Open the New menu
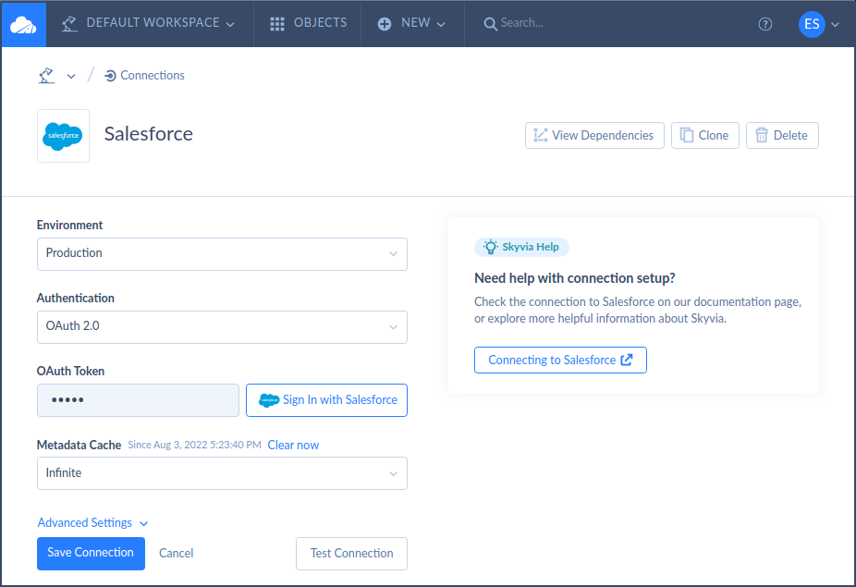The width and height of the screenshot is (856, 587). (411, 23)
